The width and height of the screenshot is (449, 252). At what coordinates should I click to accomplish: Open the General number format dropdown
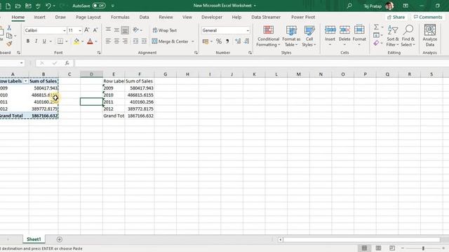click(248, 30)
